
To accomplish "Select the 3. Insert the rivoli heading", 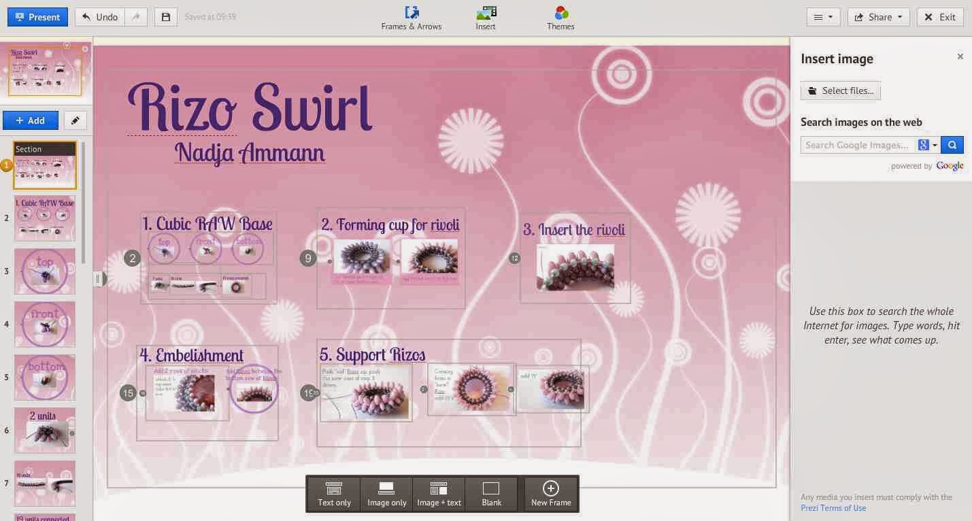I will (574, 229).
